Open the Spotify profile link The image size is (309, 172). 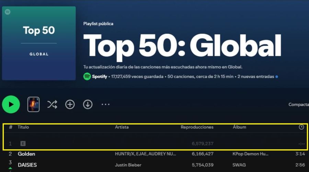(x=100, y=76)
